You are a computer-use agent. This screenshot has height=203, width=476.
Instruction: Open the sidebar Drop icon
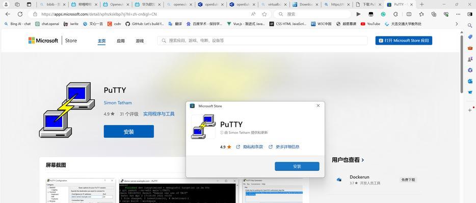pyautogui.click(x=470, y=92)
